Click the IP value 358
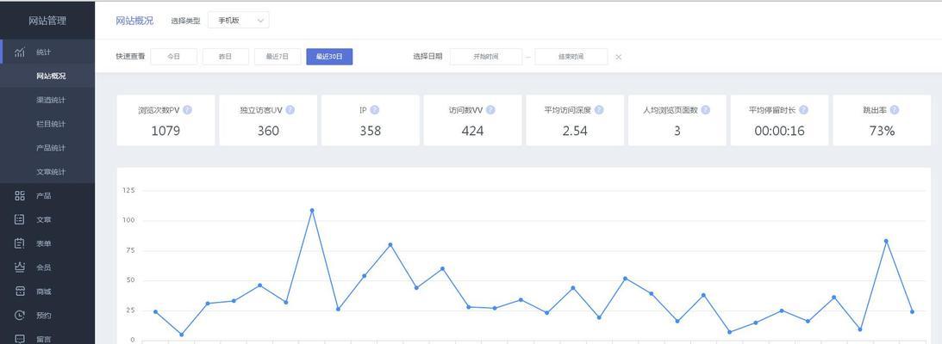 [x=370, y=131]
